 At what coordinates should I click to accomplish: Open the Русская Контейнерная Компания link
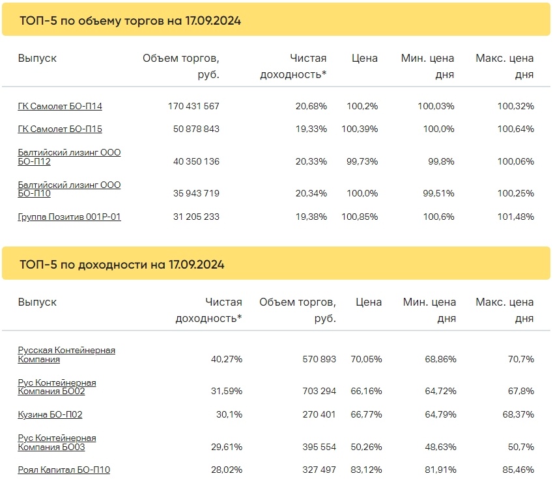(x=66, y=354)
